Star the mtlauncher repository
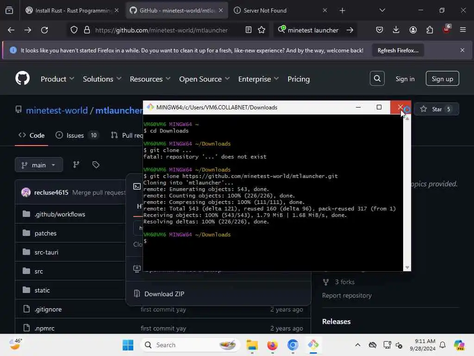This screenshot has width=474, height=356. (436, 109)
